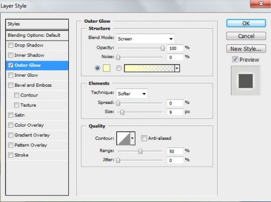Image resolution: width=271 pixels, height=202 pixels.
Task: Click the New Style... button
Action: tap(246, 49)
